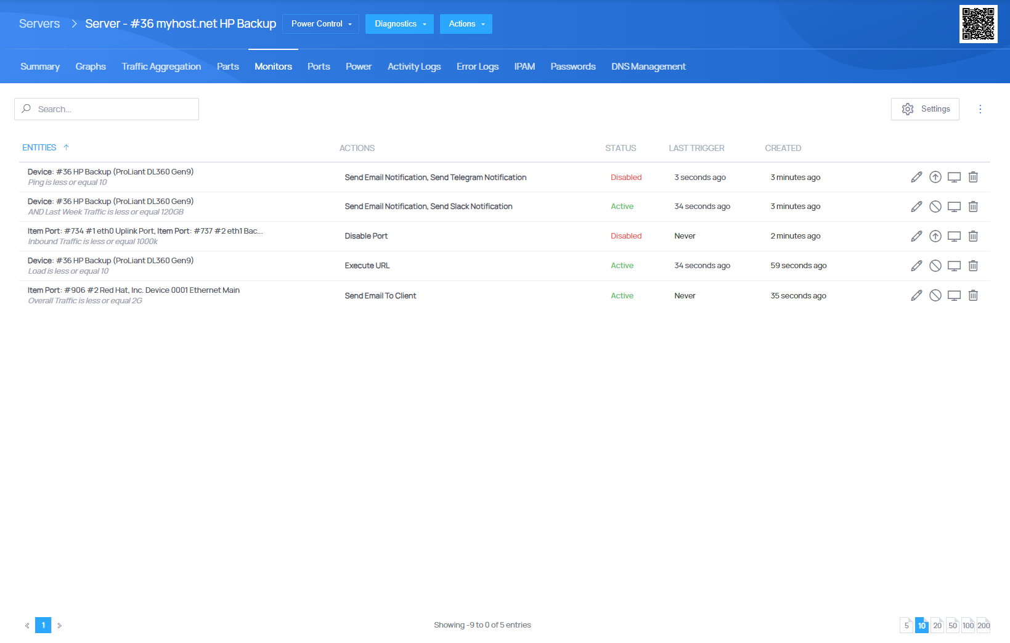
Task: Disable the Last Week Traffic 120GB monitor
Action: 935,207
